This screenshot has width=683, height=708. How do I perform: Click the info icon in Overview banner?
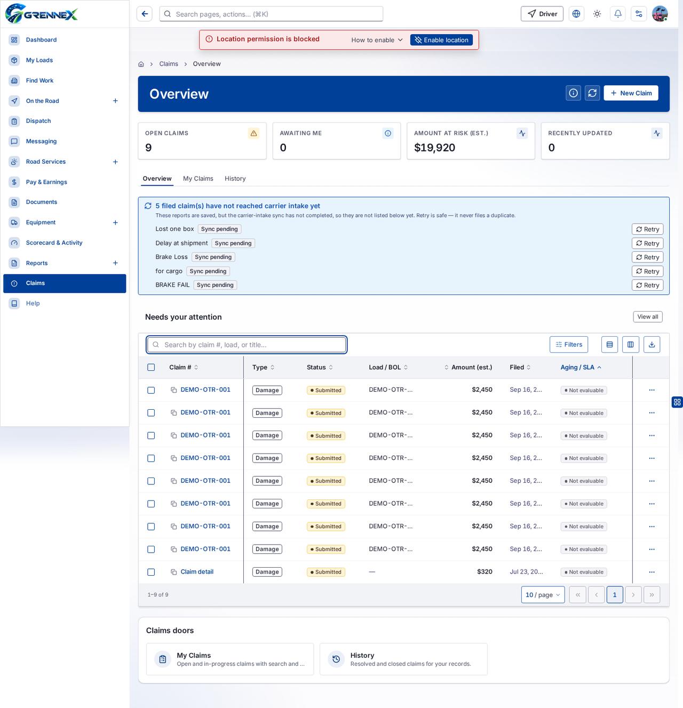coord(574,93)
